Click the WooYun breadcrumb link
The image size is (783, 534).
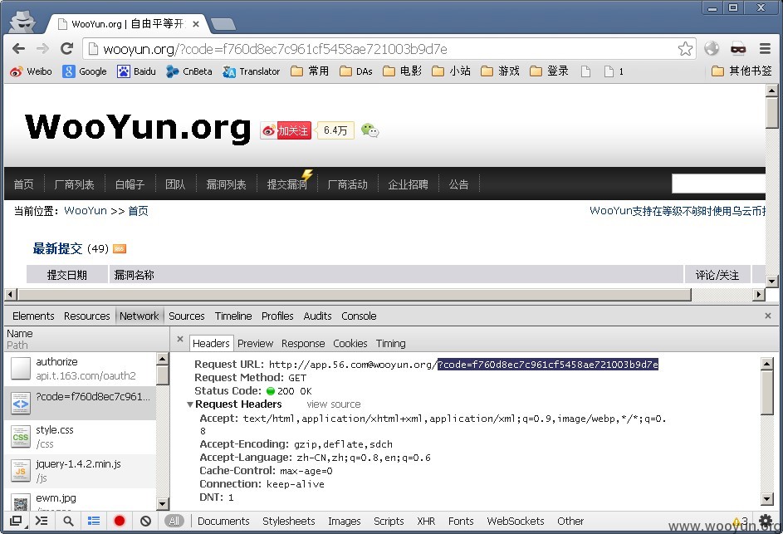pos(86,211)
